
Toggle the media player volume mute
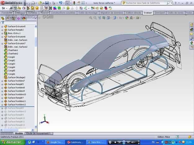point(133,142)
